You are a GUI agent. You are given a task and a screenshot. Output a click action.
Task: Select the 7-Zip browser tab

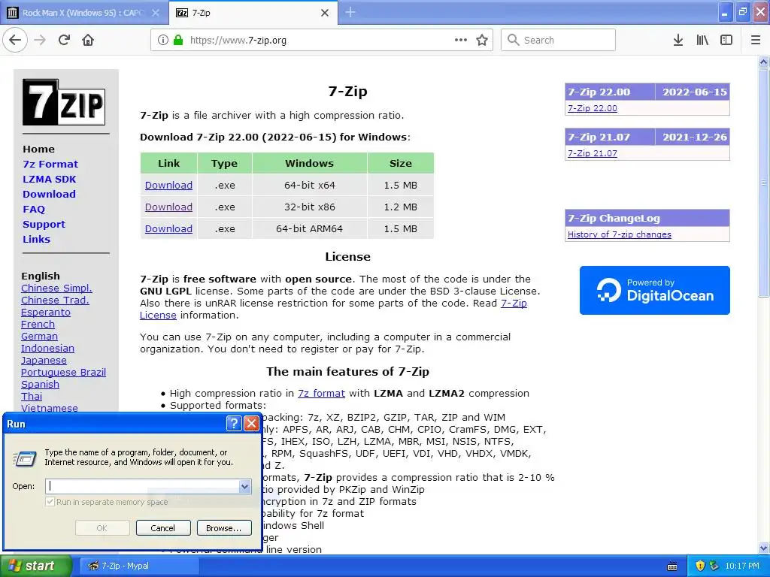253,13
